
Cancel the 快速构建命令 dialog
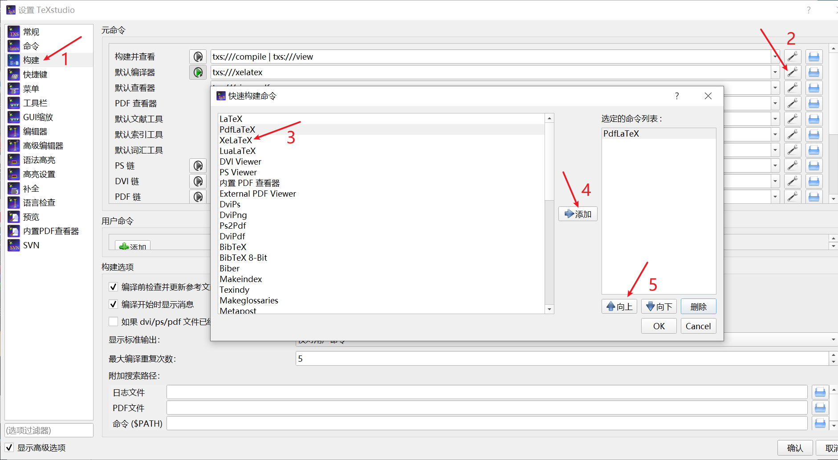coord(698,326)
